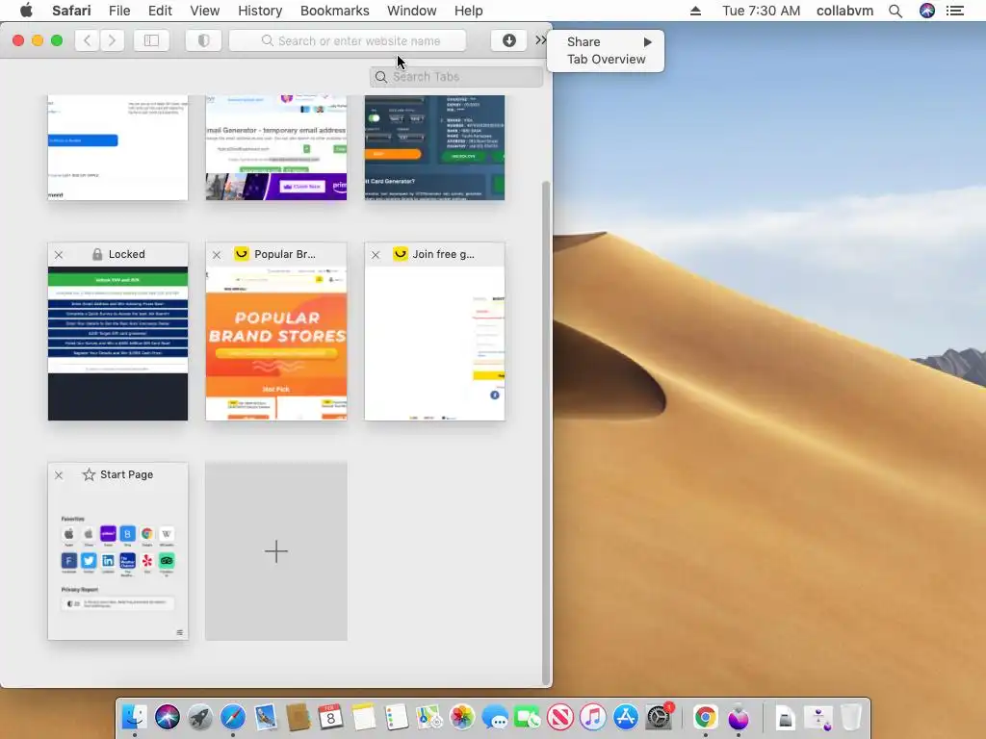This screenshot has height=739, width=986.
Task: Click the Search or enter website name field
Action: pyautogui.click(x=348, y=40)
